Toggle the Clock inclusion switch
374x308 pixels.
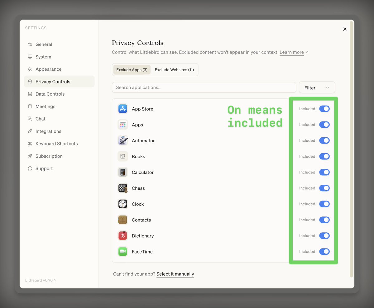coord(324,204)
